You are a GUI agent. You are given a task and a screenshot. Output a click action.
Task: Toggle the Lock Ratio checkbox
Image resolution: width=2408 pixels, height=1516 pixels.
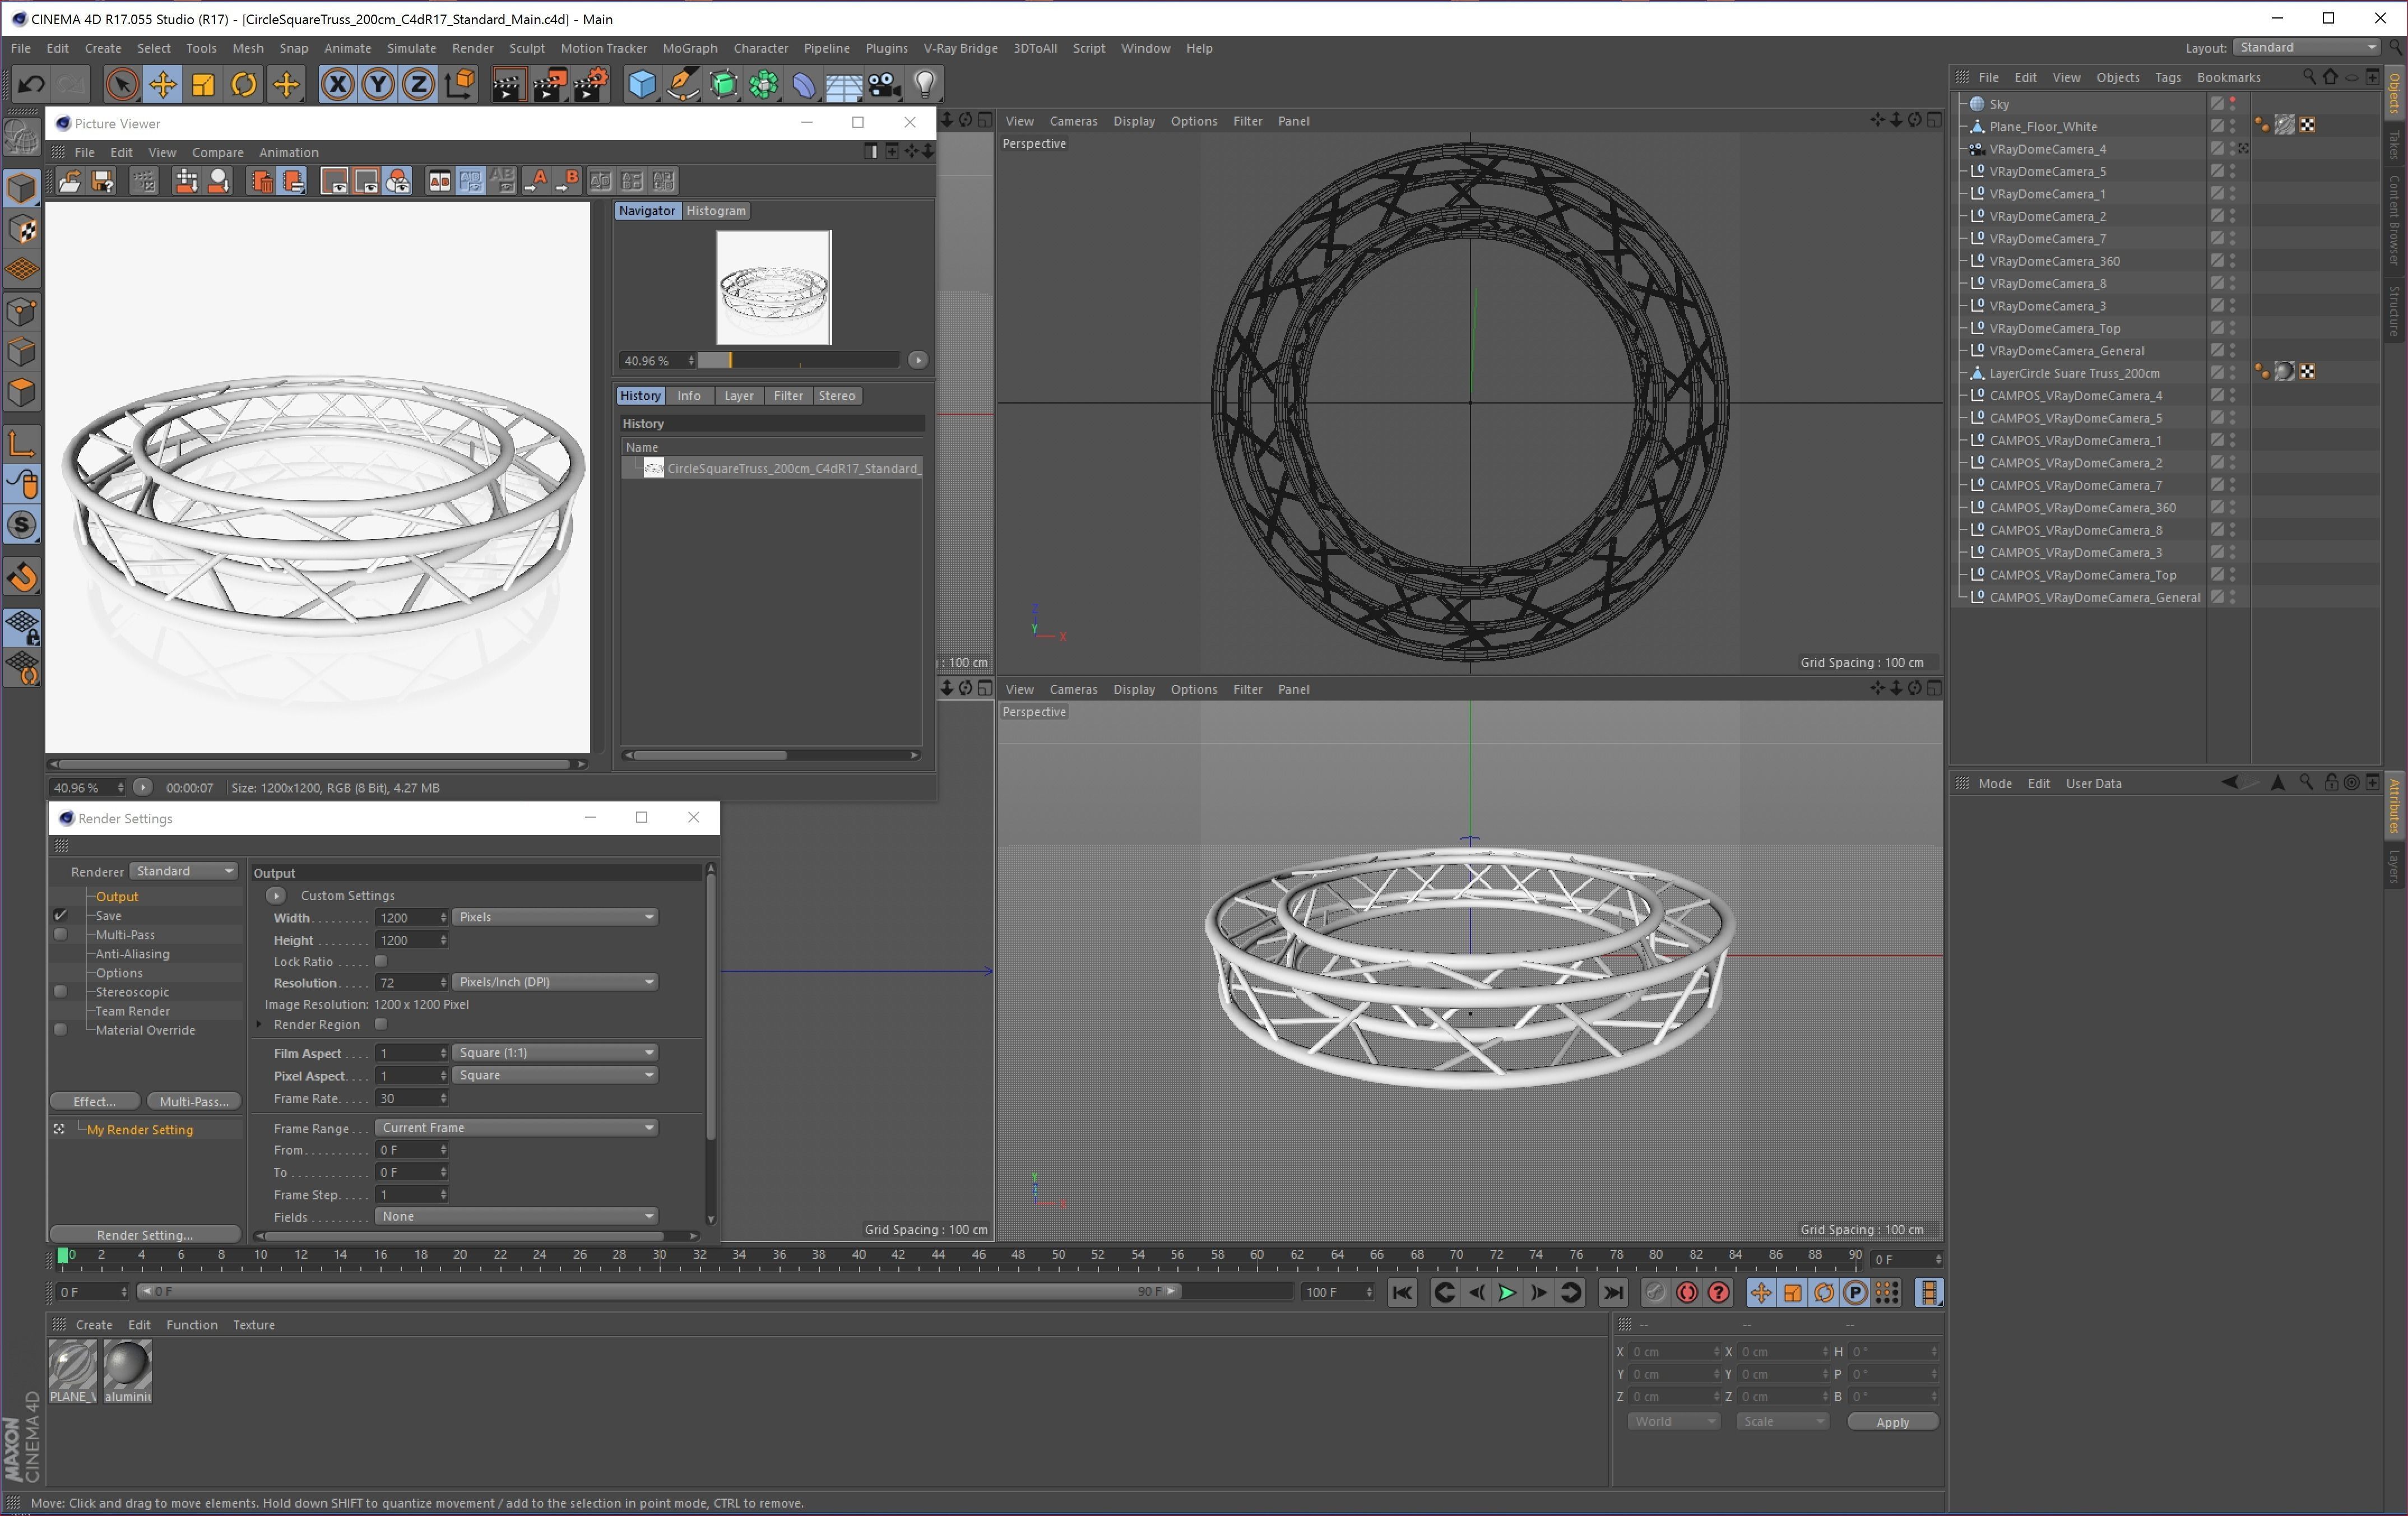click(x=381, y=961)
